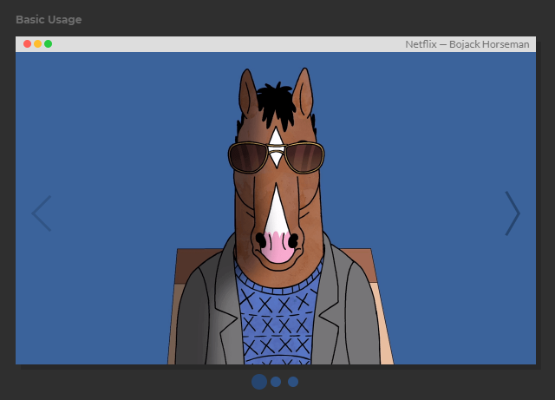555x400 pixels.
Task: Select the first (largest) pagination dot
Action: click(x=259, y=382)
